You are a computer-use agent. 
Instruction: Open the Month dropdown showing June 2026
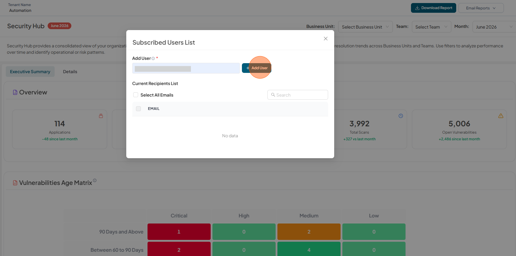coord(494,27)
